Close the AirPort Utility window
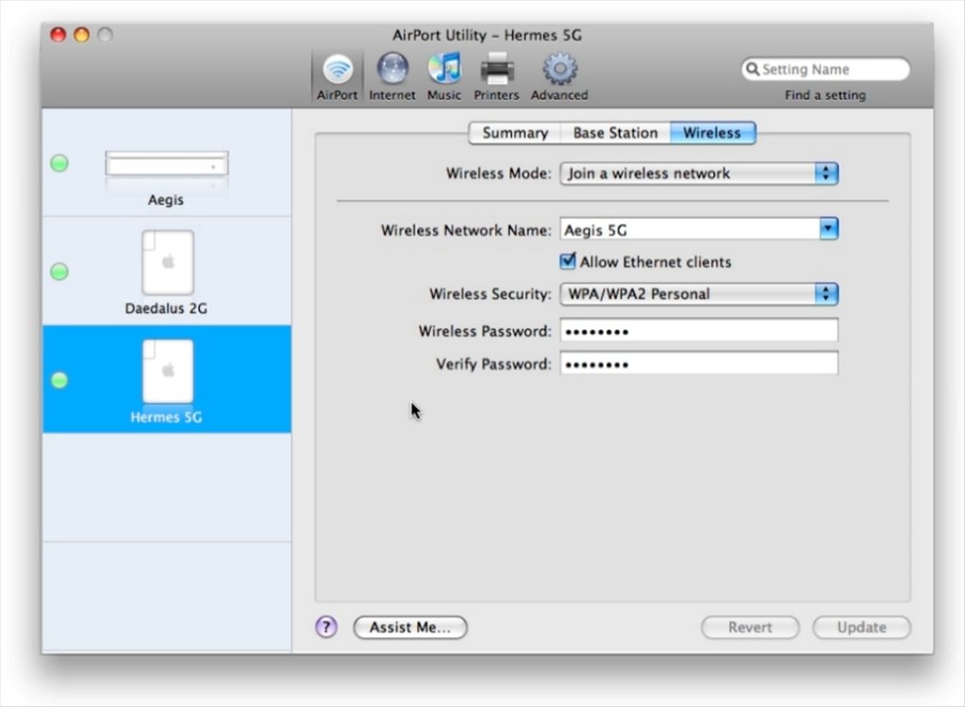 [58, 35]
